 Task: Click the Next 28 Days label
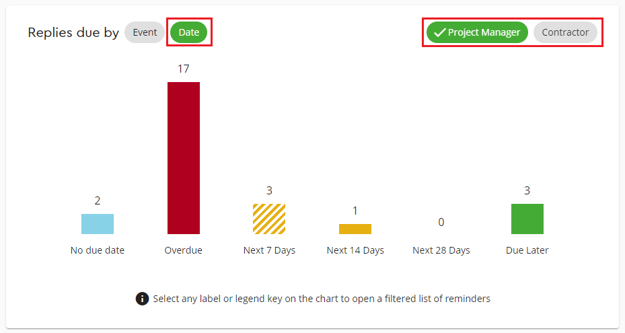coord(441,250)
